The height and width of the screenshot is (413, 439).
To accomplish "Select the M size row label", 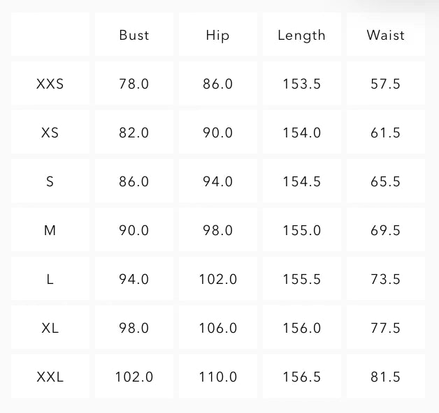I will (50, 230).
